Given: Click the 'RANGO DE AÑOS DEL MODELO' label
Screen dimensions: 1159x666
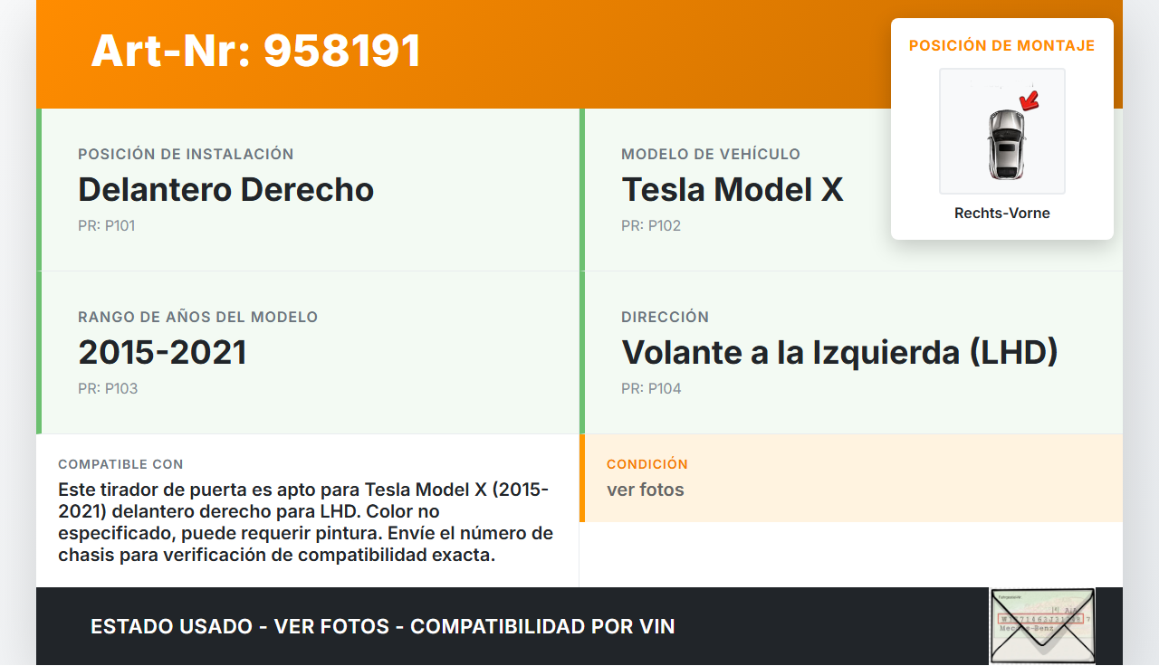Looking at the screenshot, I should pos(198,317).
